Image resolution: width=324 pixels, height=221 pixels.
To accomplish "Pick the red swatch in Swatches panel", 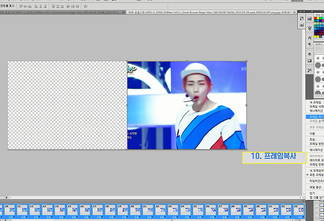I will pos(316,18).
